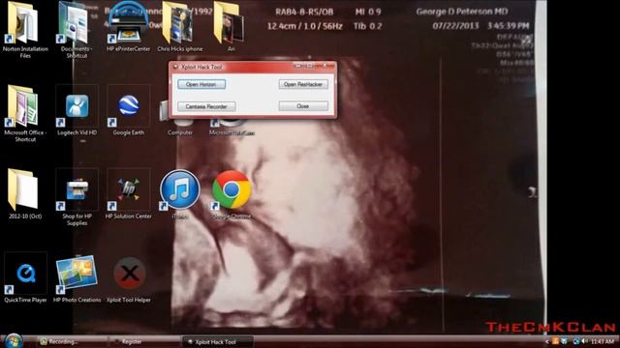This screenshot has height=348, width=620.
Task: Select the Logitech Vid HD icon
Action: 77,110
